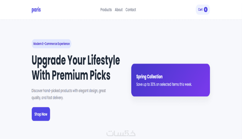The image size is (242, 139).
Task: Select the Modern E-Commerce Experience badge
Action: 51,44
